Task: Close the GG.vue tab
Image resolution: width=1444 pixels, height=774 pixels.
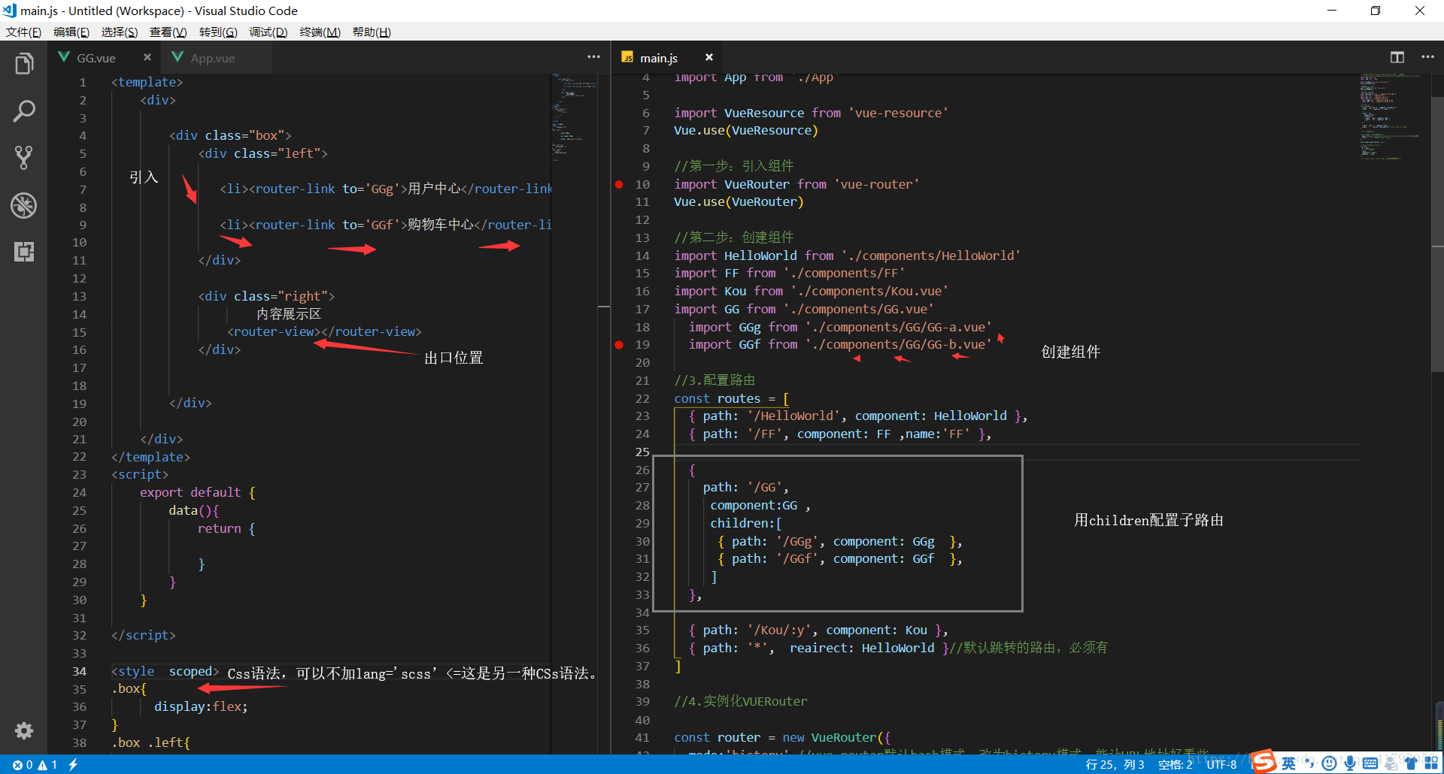Action: (147, 57)
